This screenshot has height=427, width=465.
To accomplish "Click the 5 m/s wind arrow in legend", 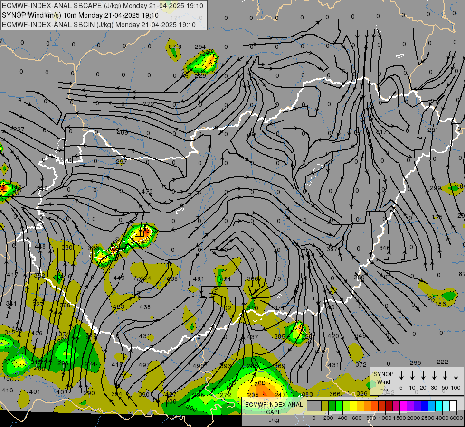I will [401, 375].
